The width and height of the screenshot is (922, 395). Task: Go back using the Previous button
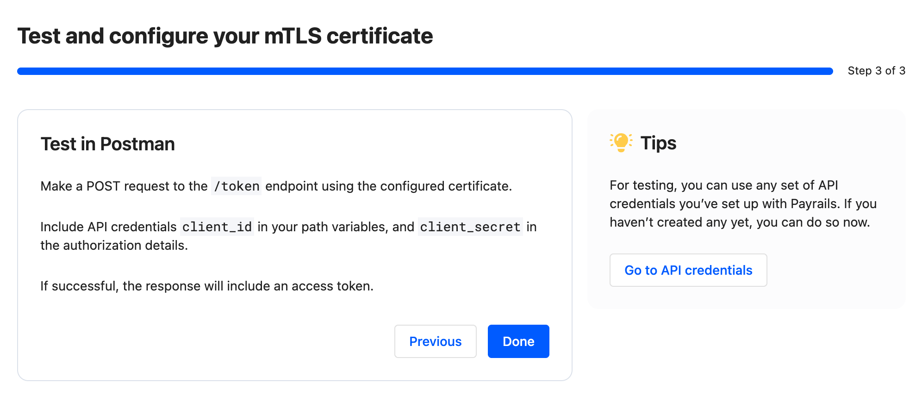coord(435,341)
